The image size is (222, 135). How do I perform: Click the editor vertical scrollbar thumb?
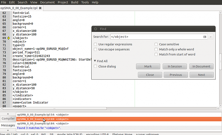point(221,61)
